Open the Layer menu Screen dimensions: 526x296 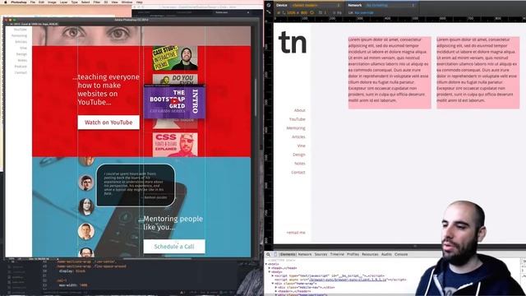point(63,2)
